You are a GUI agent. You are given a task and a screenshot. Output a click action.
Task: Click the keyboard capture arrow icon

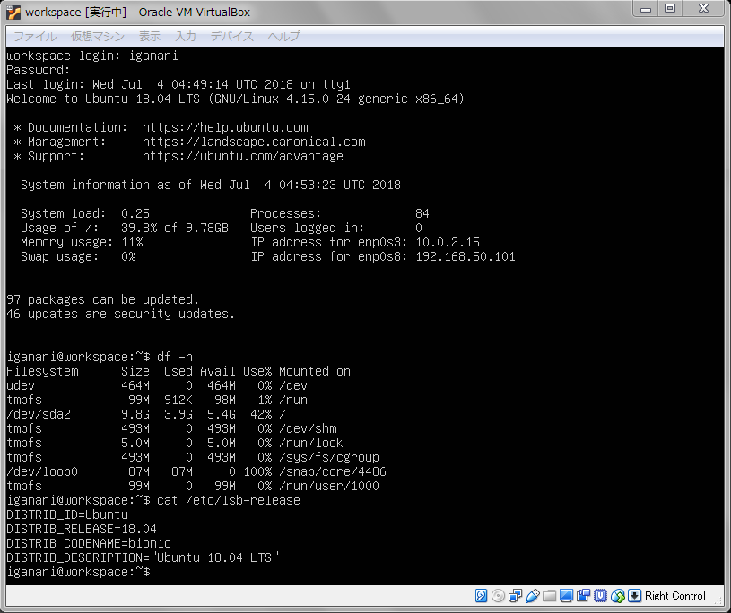634,596
